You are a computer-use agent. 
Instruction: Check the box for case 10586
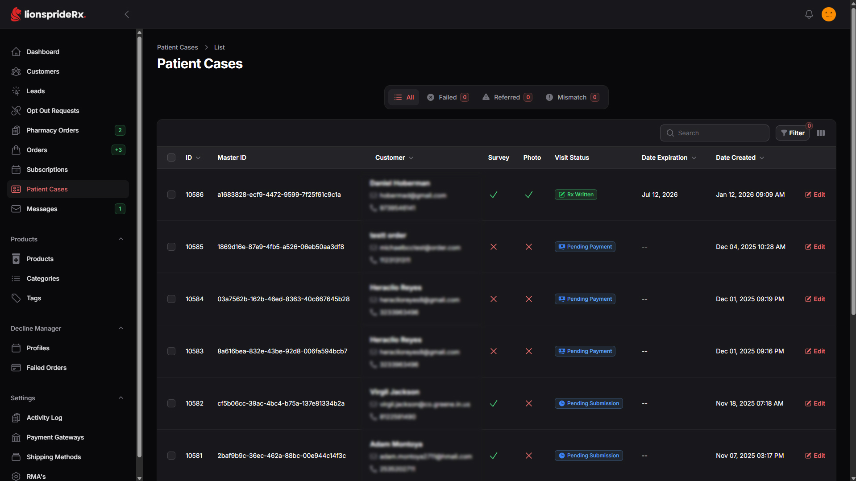(x=171, y=195)
